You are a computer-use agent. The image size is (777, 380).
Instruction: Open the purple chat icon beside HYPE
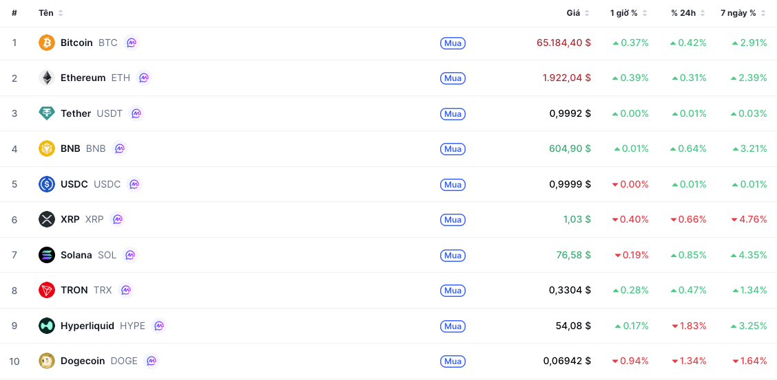159,326
